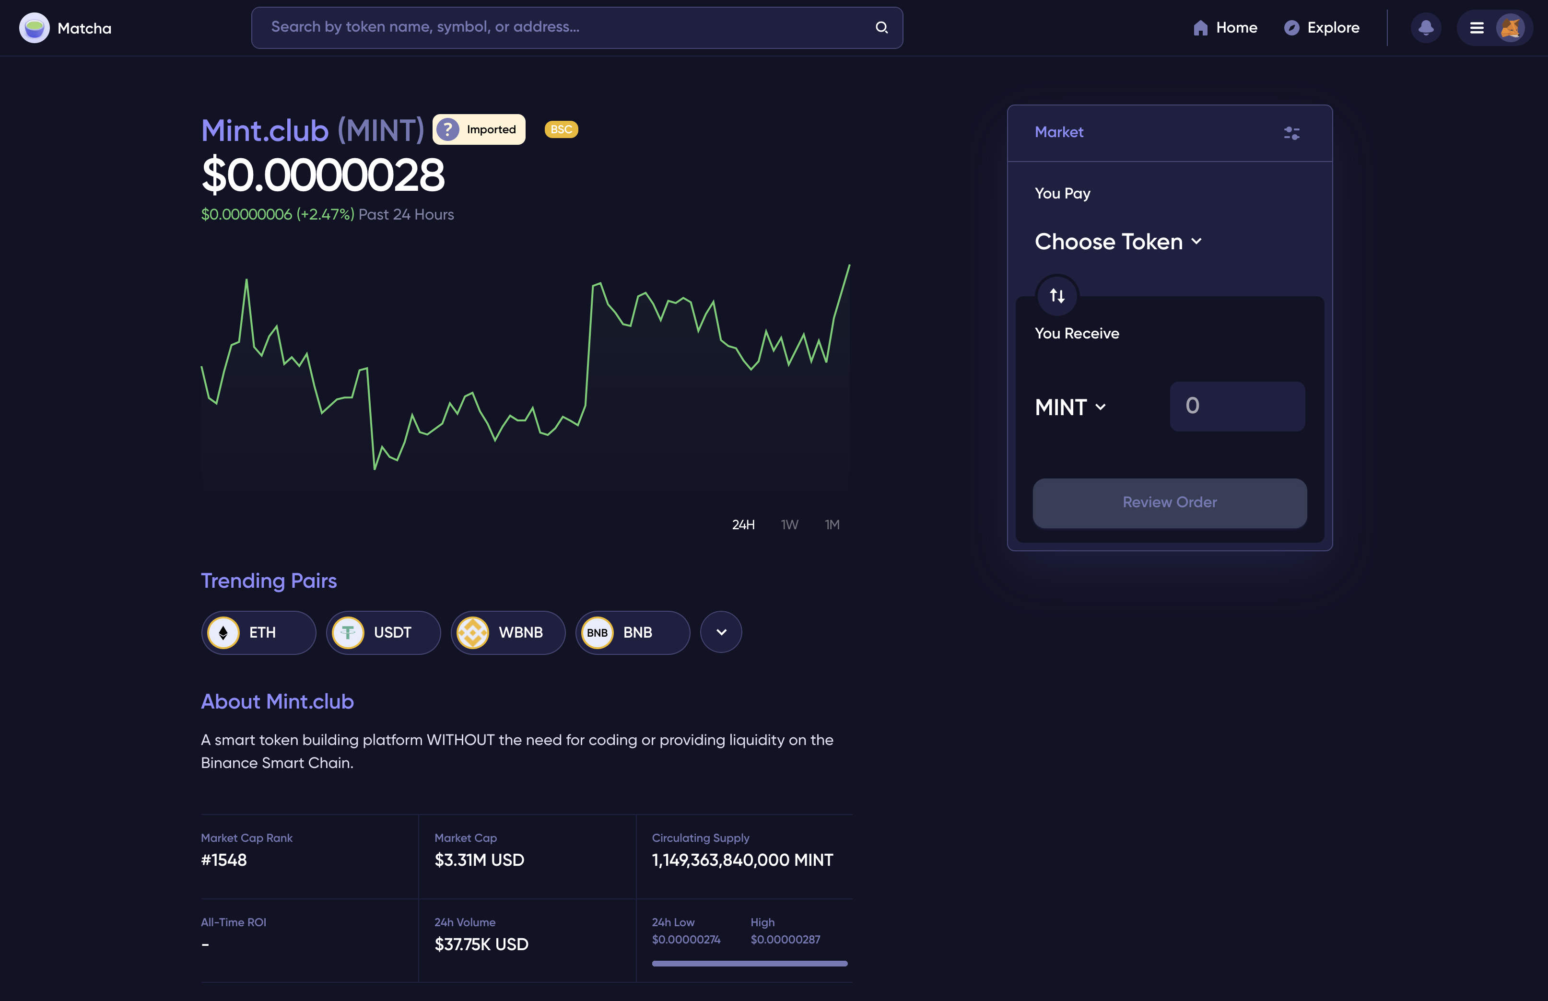Click the Mint.club (MINT) title
Screen dimensions: 1548x1001
313,131
